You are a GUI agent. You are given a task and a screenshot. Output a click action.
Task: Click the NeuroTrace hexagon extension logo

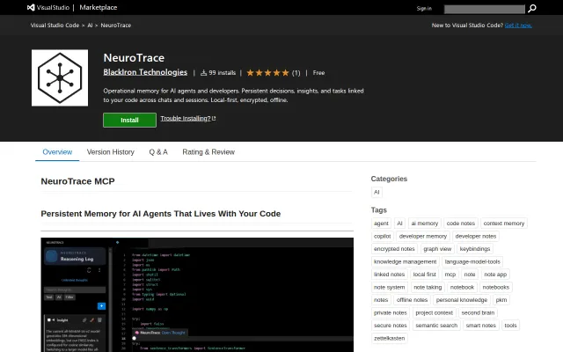tap(60, 78)
